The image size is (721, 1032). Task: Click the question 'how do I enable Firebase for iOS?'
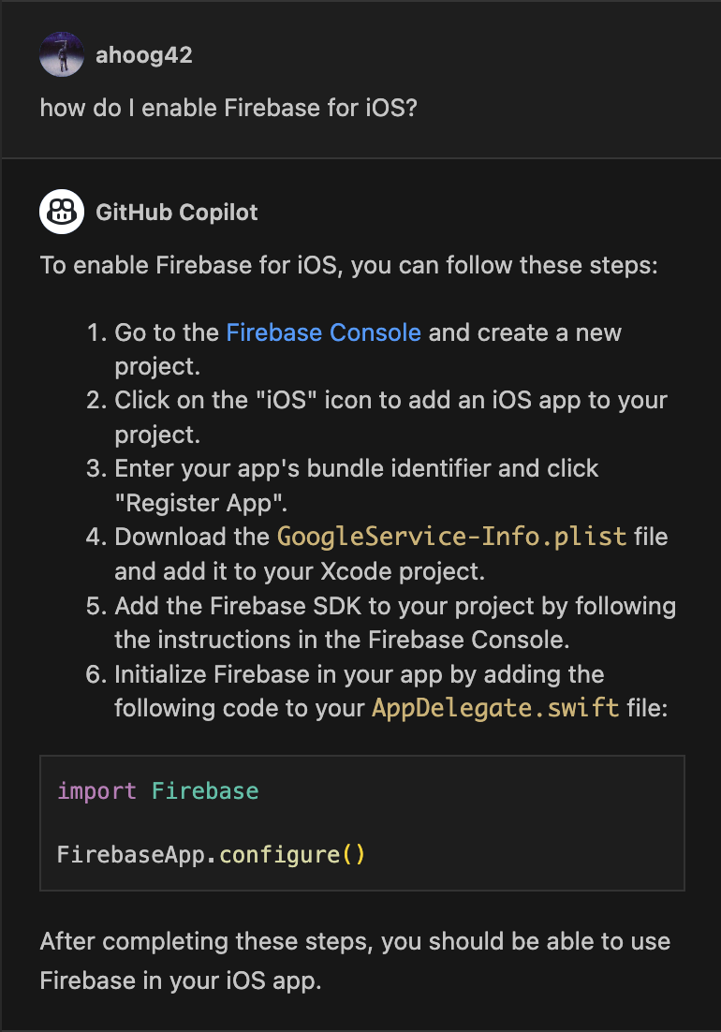pos(228,108)
